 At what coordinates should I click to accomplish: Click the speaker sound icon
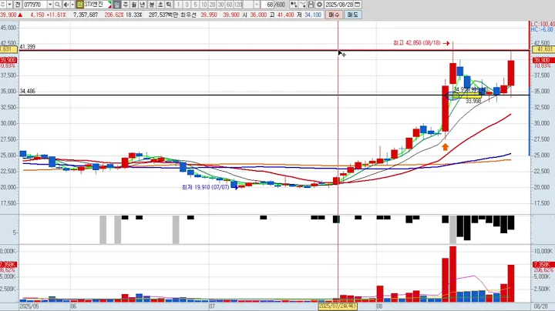(x=66, y=5)
